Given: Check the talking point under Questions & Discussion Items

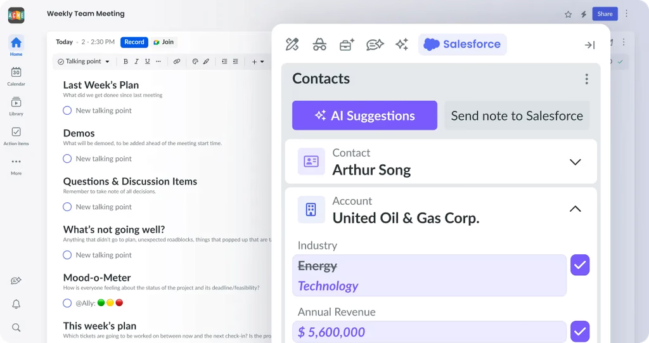Looking at the screenshot, I should (x=67, y=207).
